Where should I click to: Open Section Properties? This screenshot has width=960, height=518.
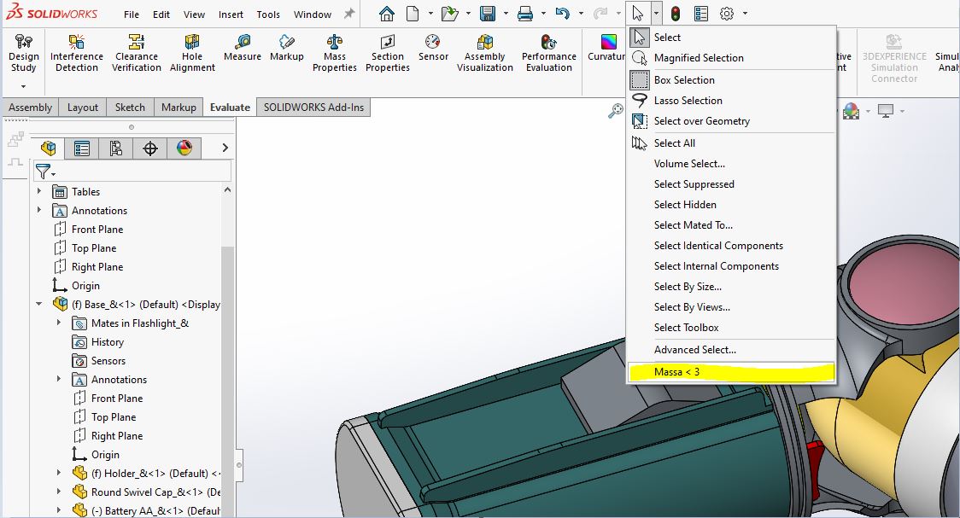388,53
